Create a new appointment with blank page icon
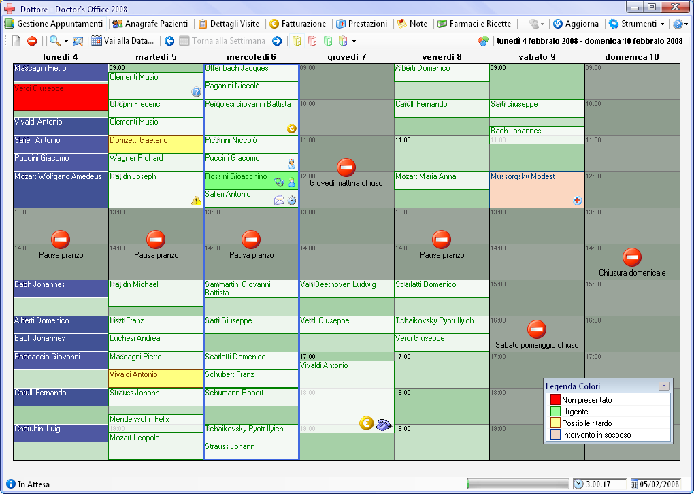The height and width of the screenshot is (494, 694). click(x=16, y=41)
